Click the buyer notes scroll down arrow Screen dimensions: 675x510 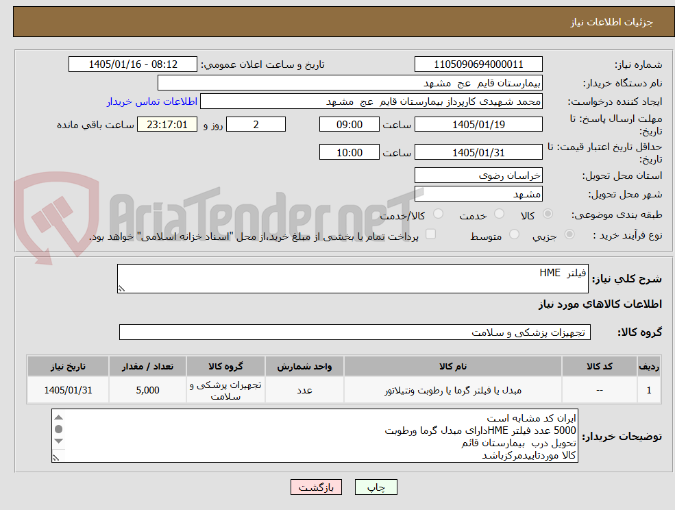(59, 441)
